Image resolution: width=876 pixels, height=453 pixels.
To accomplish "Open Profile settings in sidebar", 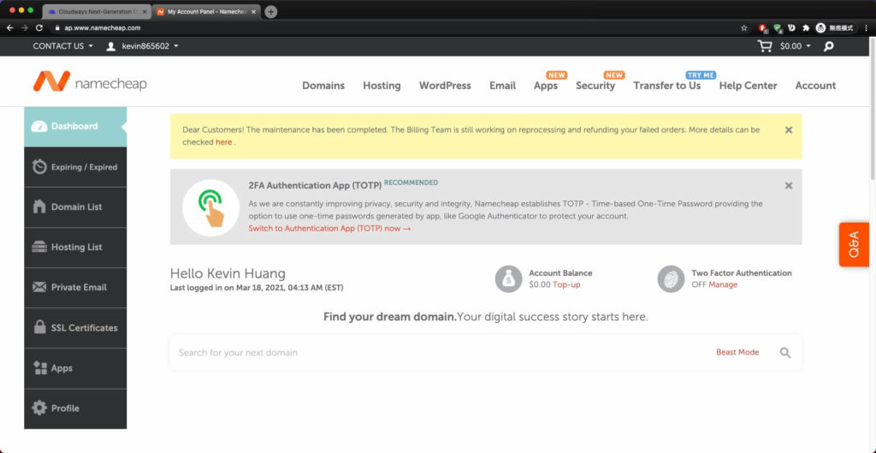I will point(75,408).
